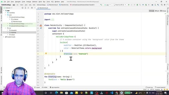Viewport: 169px width, 95px height.
Task: Open Visual Studio Code in taskbar
Action: 112,93
